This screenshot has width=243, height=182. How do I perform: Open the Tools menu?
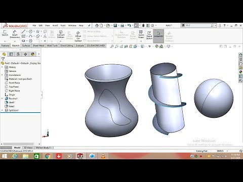63,25
